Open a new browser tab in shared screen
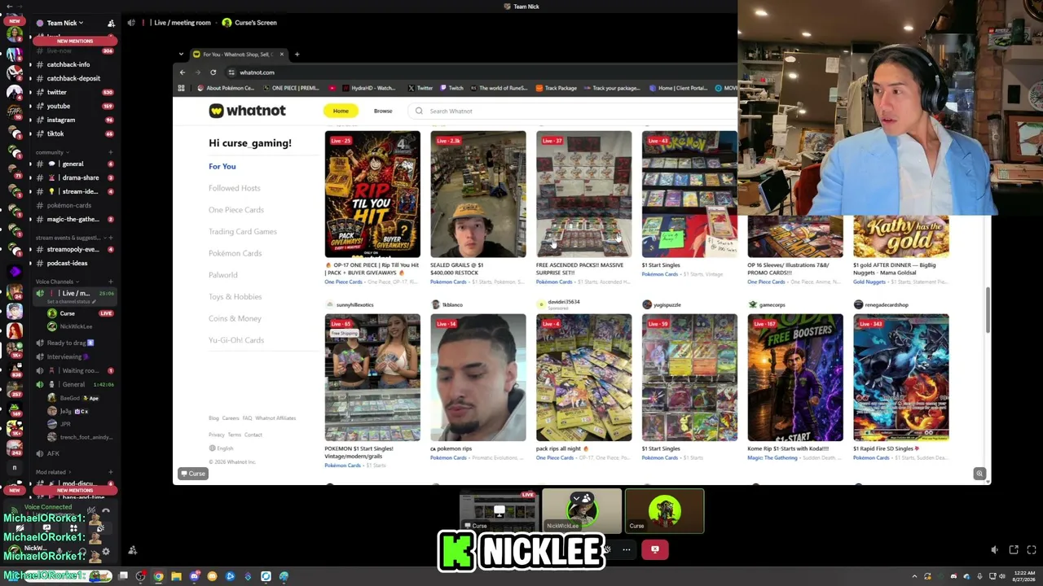 pos(297,55)
